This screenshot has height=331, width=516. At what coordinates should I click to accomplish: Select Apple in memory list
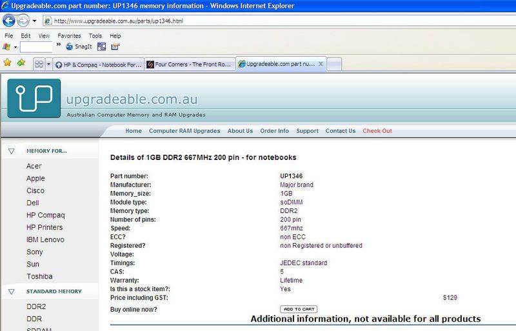(35, 179)
